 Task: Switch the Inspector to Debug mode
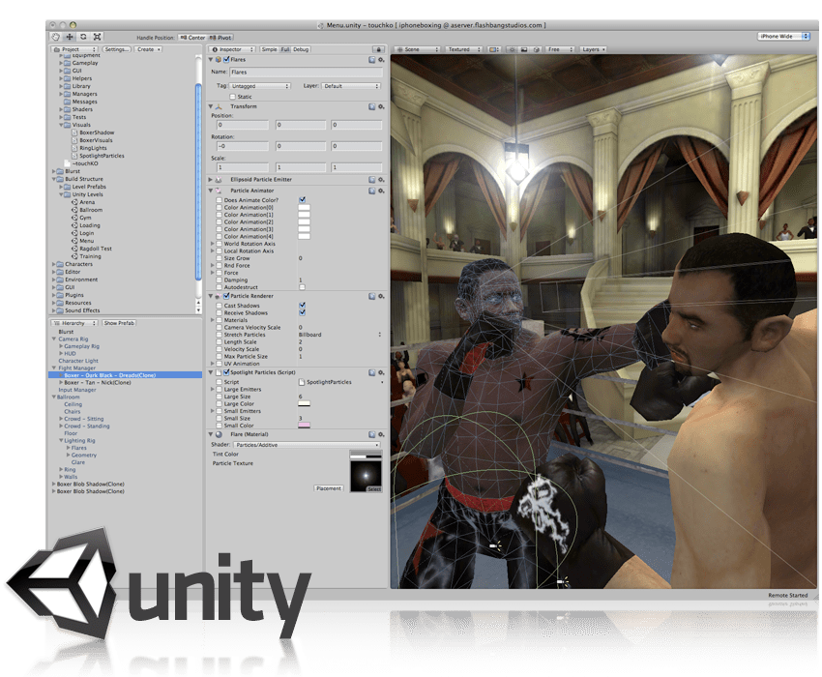(x=304, y=49)
